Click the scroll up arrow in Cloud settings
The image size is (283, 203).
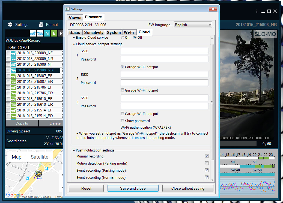point(212,38)
